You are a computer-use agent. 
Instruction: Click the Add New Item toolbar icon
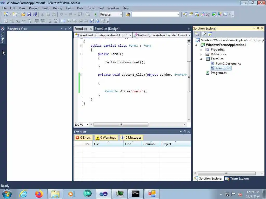coord(15,15)
